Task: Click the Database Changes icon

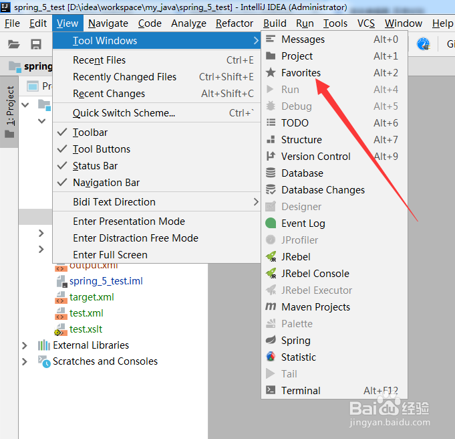Action: click(271, 189)
